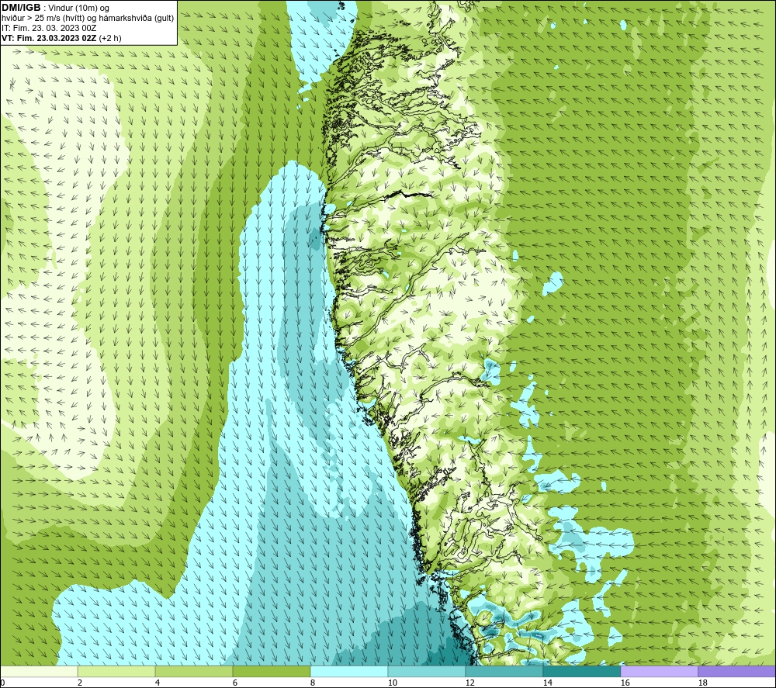Click the 12–14 m/s medium teal swatch

point(504,672)
